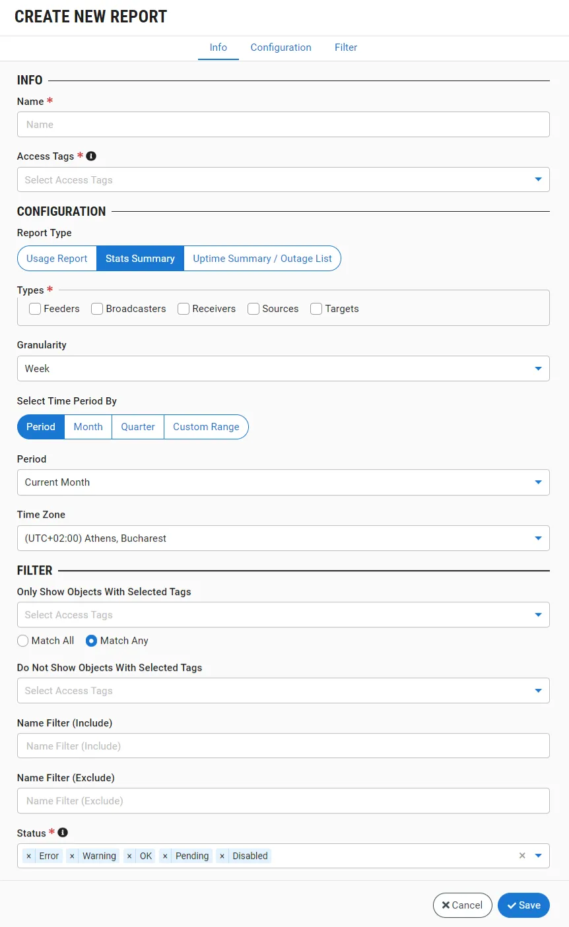Switch to the Filter tab
The width and height of the screenshot is (569, 927).
[x=346, y=48]
